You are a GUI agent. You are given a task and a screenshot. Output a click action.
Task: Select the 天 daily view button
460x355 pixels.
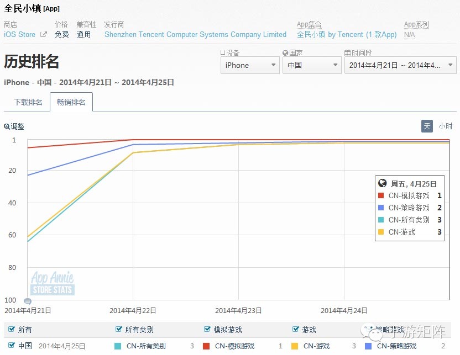(427, 126)
